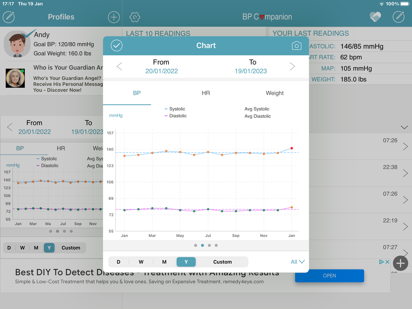This screenshot has height=309, width=412.
Task: Switch to Weight tab in Chart popup
Action: click(275, 93)
